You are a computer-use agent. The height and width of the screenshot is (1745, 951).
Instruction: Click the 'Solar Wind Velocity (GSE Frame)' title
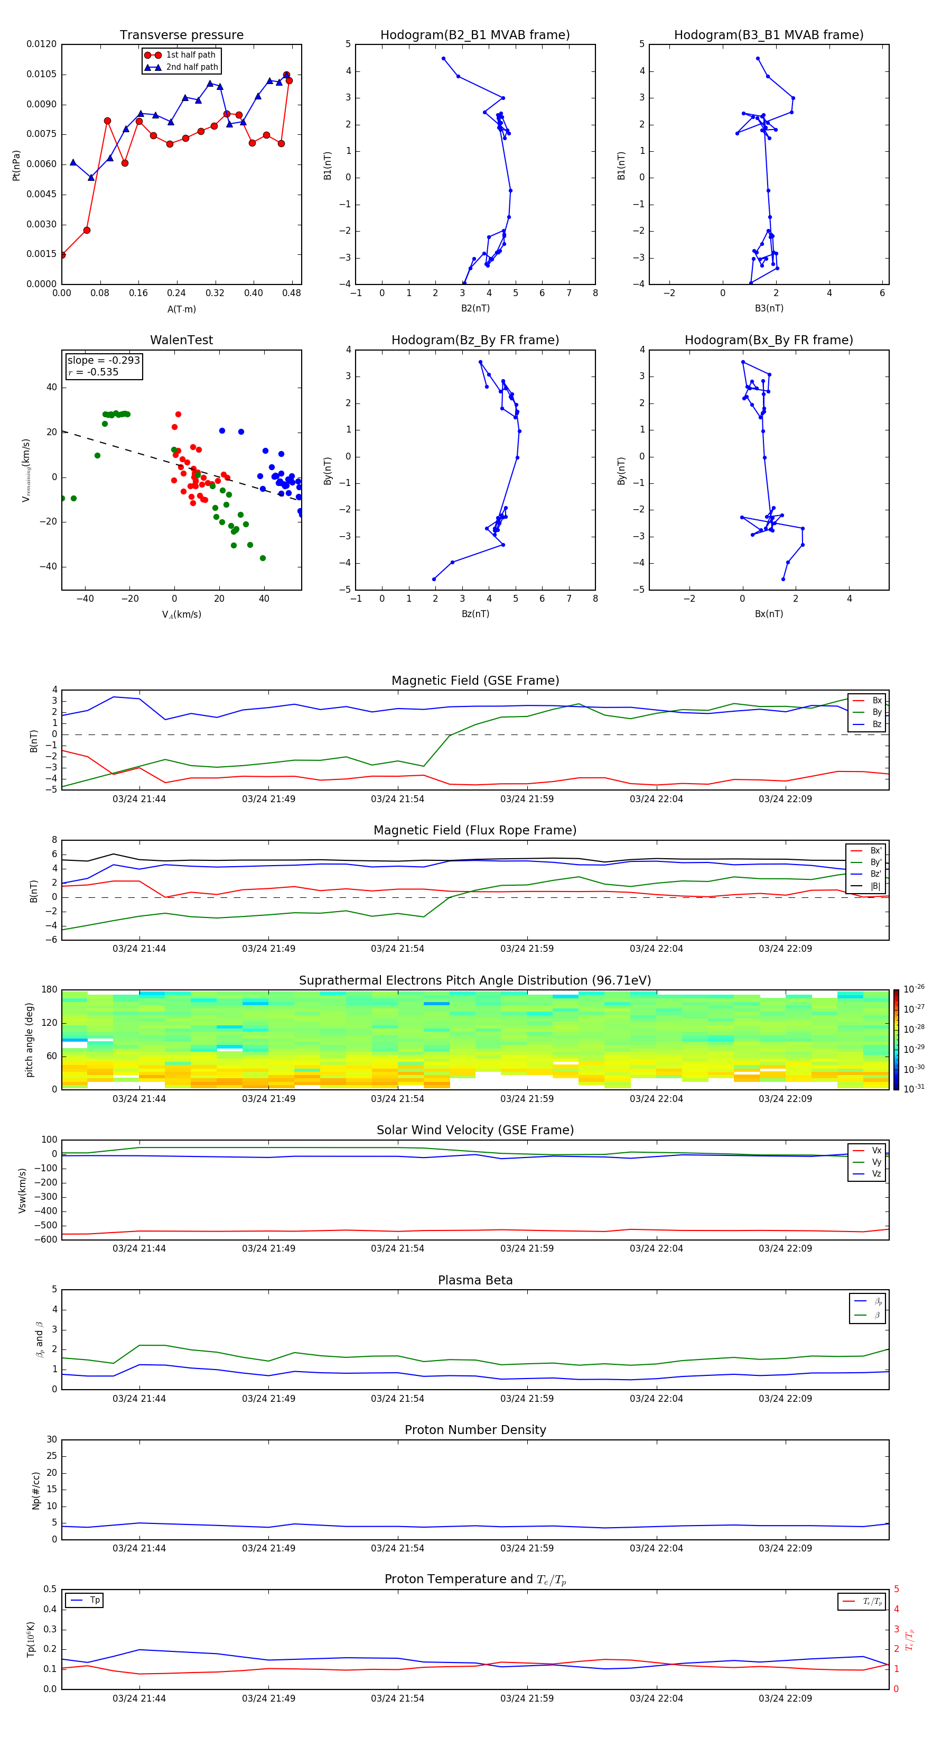[x=475, y=1131]
